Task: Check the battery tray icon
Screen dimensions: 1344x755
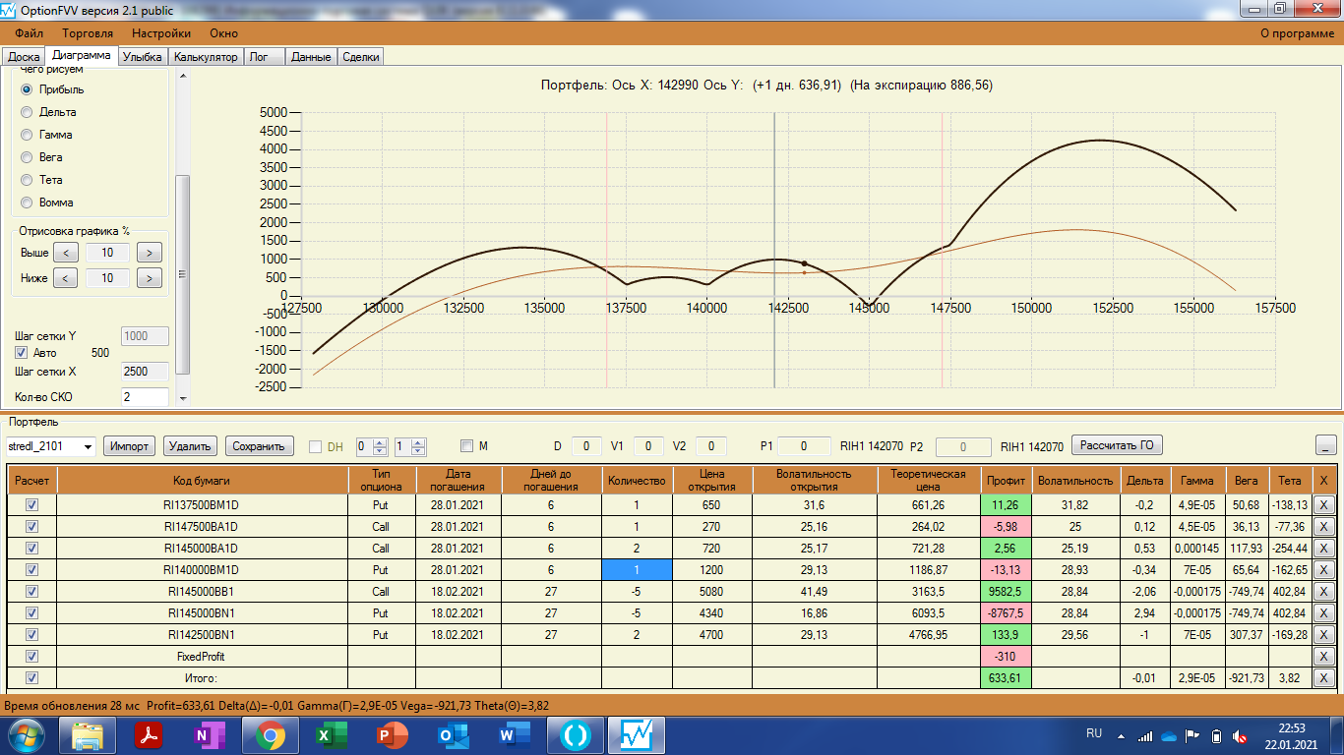Action: click(x=1216, y=735)
